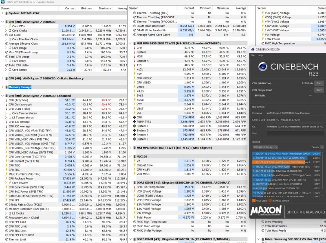Collapse the DDR5 DIMM [#1] Kingston group
Viewport: 326px width, 243px height.
tap(130, 183)
